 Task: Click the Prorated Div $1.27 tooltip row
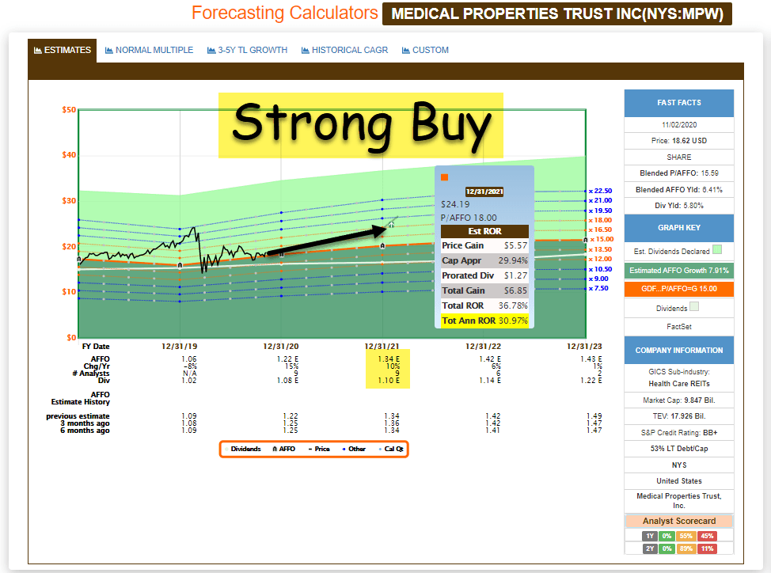pyautogui.click(x=484, y=275)
